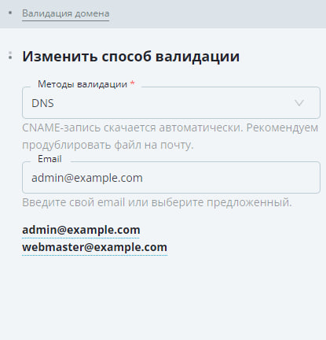Click the right edge of the Email input box
The height and width of the screenshot is (340, 326).
click(x=318, y=178)
